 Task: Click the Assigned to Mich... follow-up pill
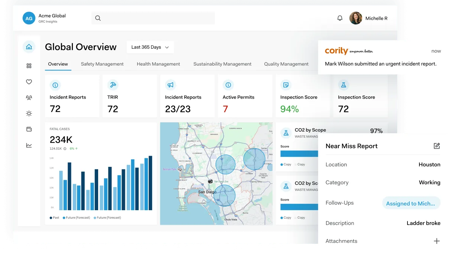click(x=411, y=203)
